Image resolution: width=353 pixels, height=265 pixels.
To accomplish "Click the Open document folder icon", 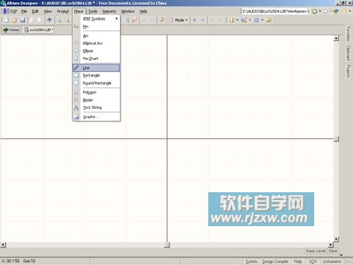I will coord(15,20).
